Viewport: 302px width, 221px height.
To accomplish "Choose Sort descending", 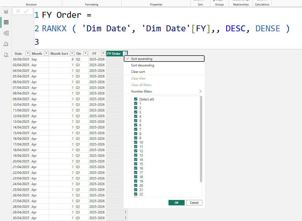I will 164,65.
